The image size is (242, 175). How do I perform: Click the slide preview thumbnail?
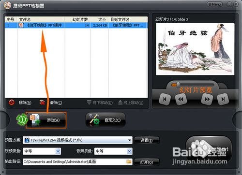tap(195, 49)
